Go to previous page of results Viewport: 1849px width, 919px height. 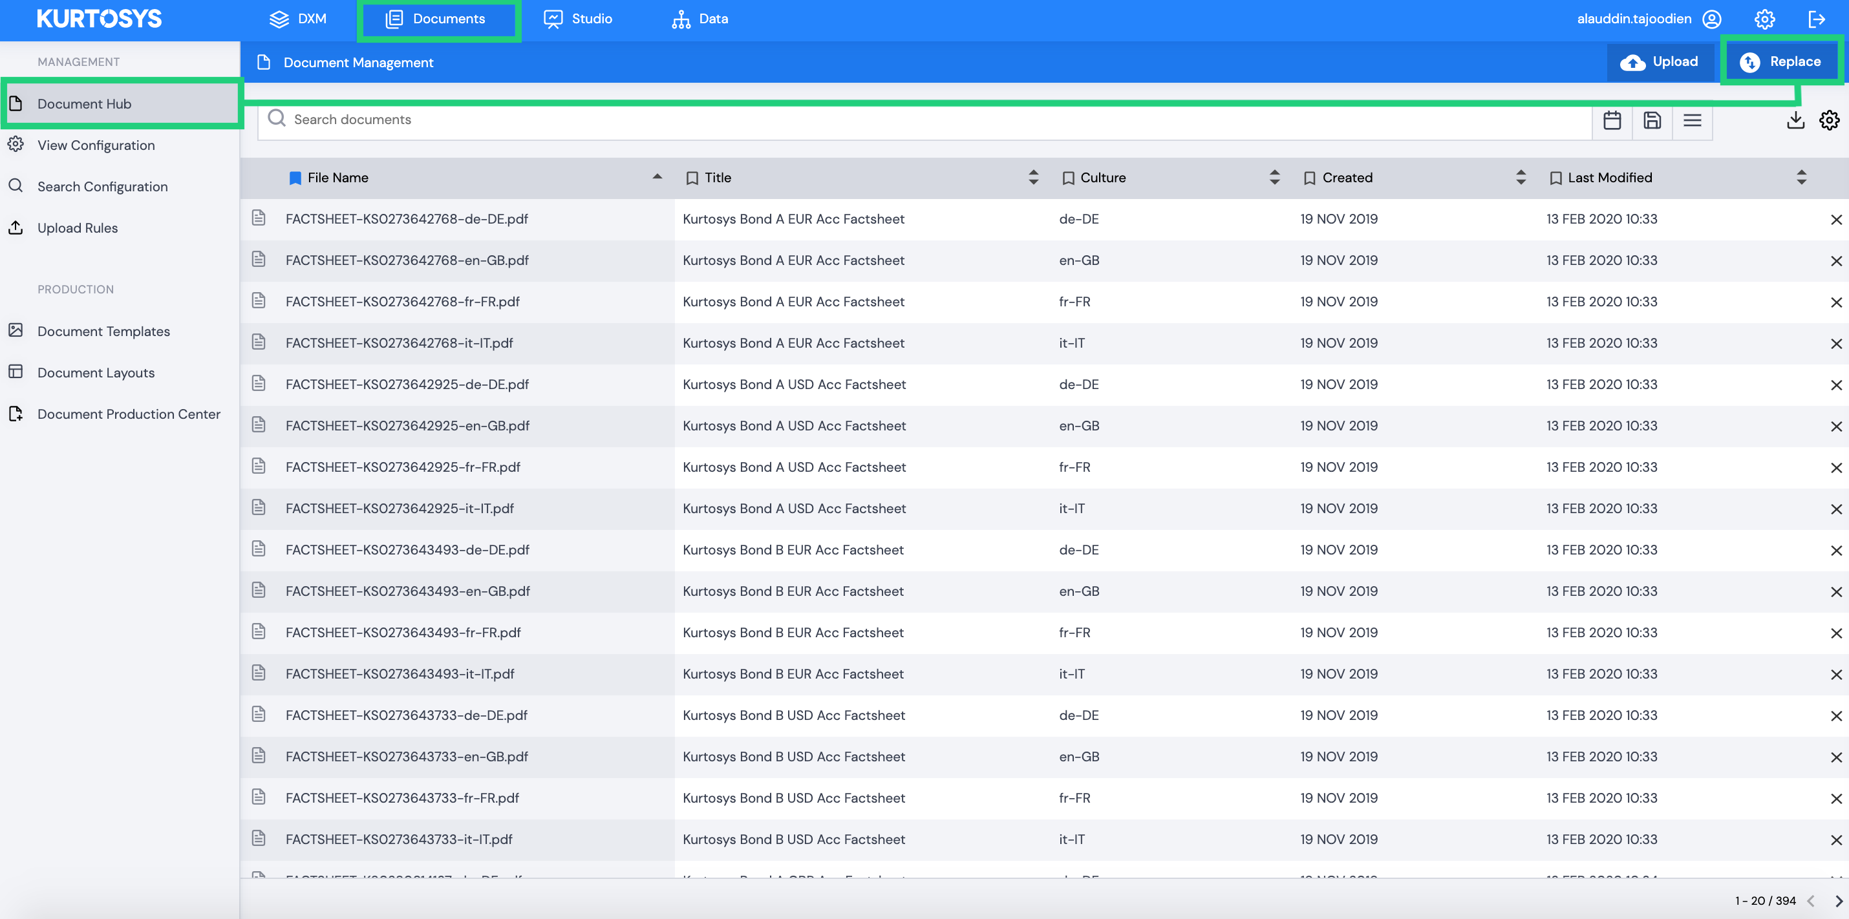coord(1811,901)
